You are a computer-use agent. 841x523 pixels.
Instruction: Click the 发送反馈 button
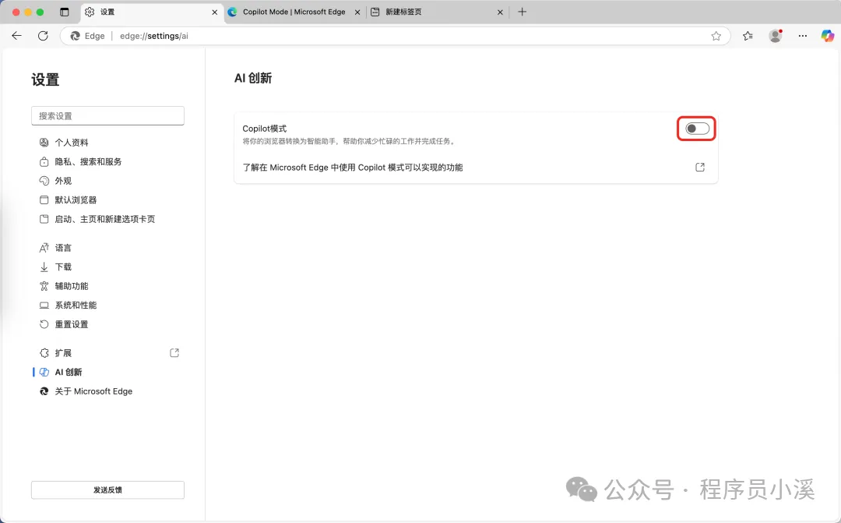pos(107,489)
